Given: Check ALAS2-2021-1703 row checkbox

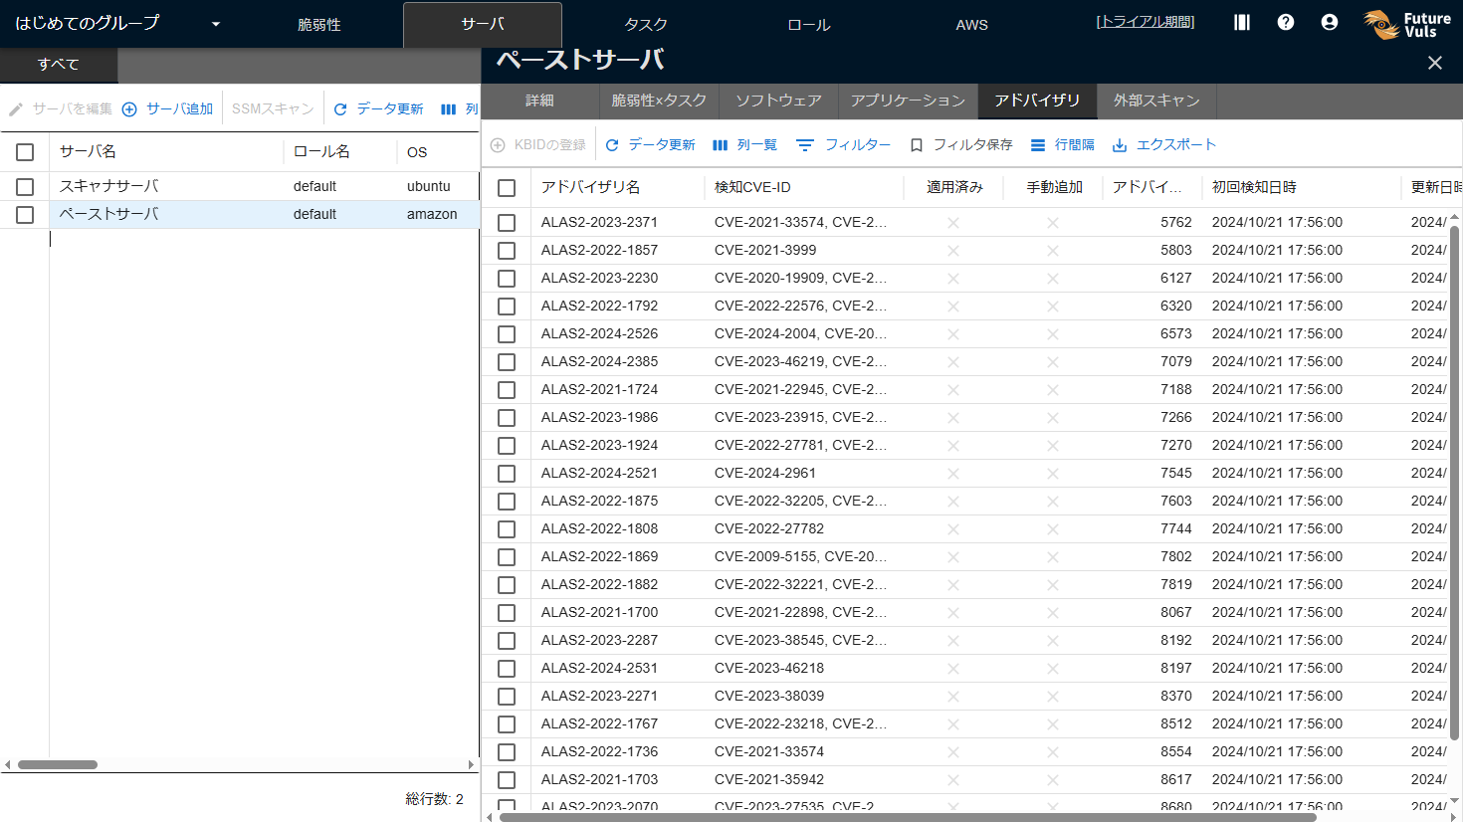Looking at the screenshot, I should point(507,780).
